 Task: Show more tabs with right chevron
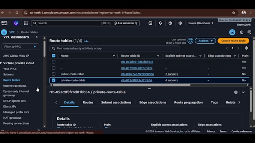[239, 102]
